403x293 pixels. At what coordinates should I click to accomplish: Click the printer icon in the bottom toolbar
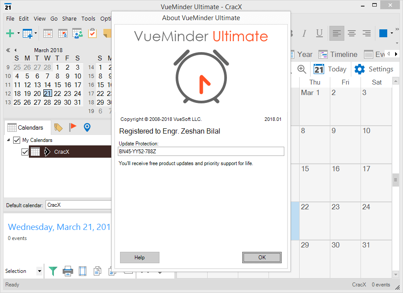[x=68, y=271]
